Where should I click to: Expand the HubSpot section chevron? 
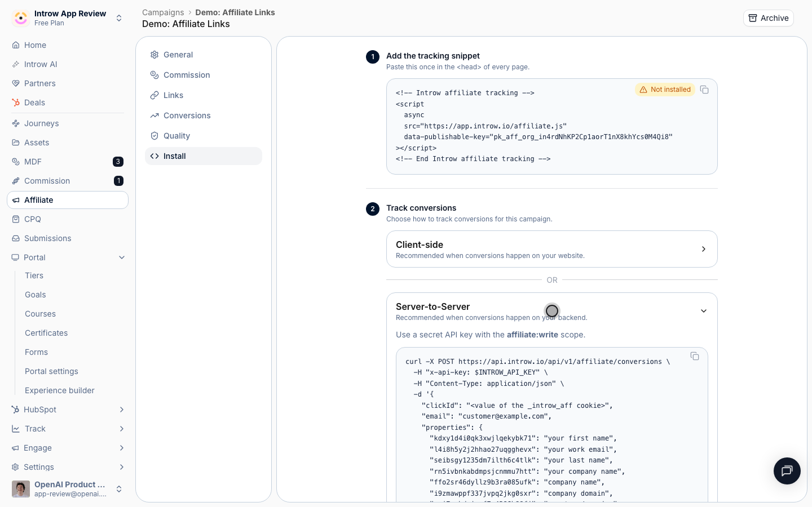coord(122,410)
